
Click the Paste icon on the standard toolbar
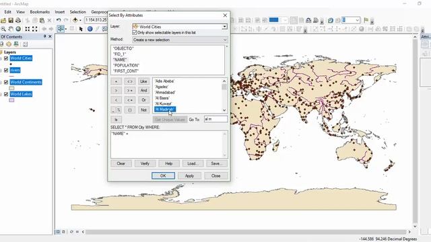(x=42, y=20)
